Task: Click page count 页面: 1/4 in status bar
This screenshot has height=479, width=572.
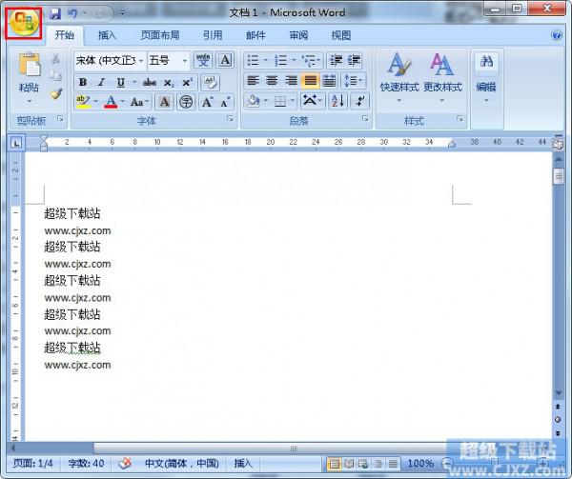Action: coord(32,464)
